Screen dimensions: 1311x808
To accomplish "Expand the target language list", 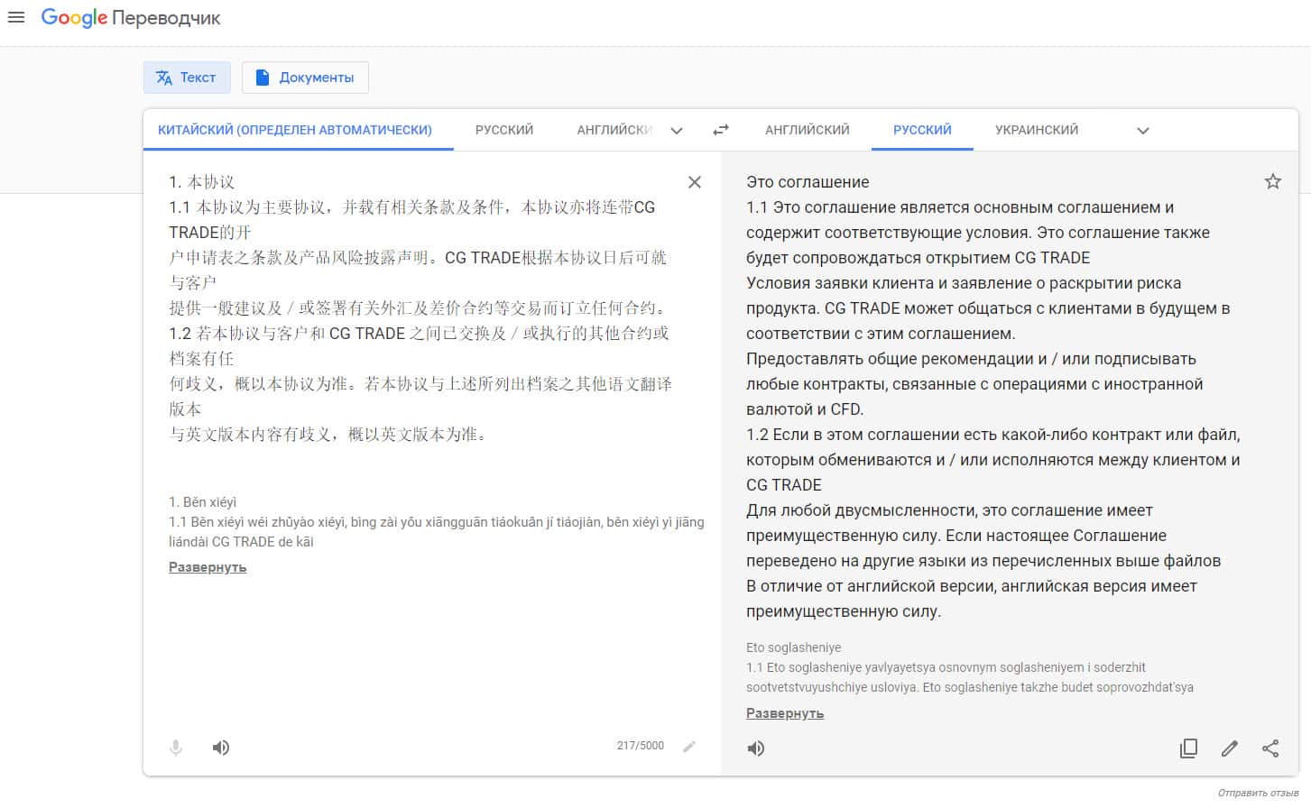I will tap(1142, 131).
